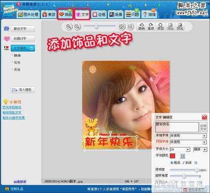Show the 原图 original image
The width and height of the screenshot is (210, 193).
pos(160,26)
